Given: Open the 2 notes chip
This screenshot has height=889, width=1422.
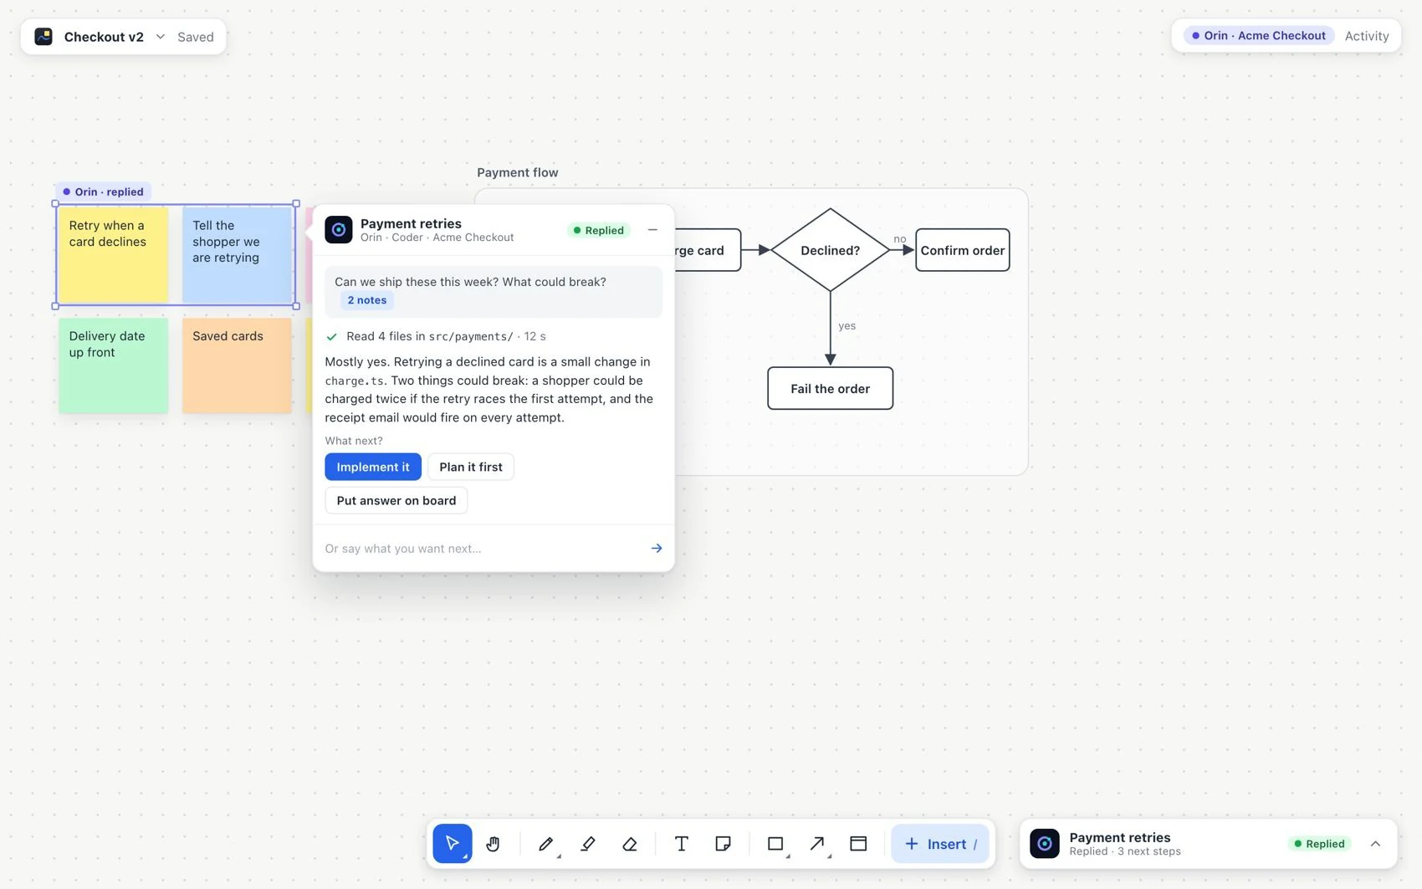Looking at the screenshot, I should pos(367,300).
